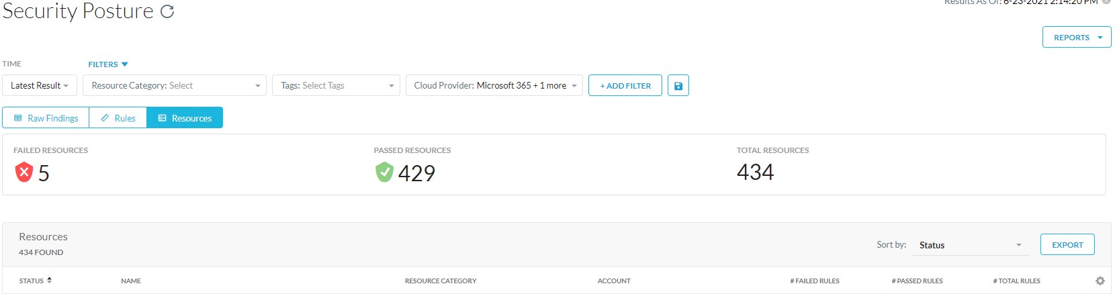Switch to the Rules tab
The height and width of the screenshot is (294, 1117).
(x=118, y=117)
